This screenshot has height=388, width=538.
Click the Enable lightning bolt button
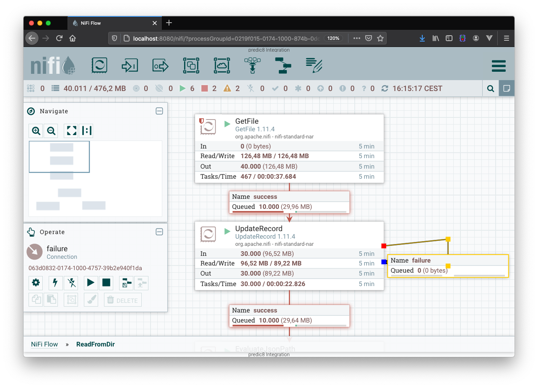(56, 283)
